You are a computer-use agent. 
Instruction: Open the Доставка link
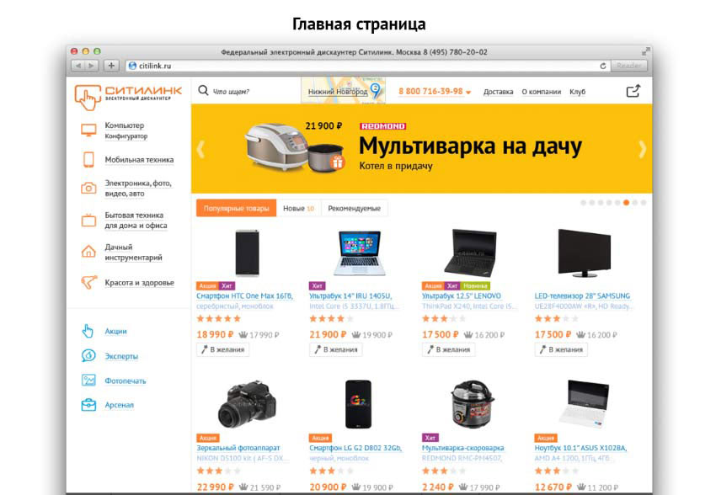point(498,92)
